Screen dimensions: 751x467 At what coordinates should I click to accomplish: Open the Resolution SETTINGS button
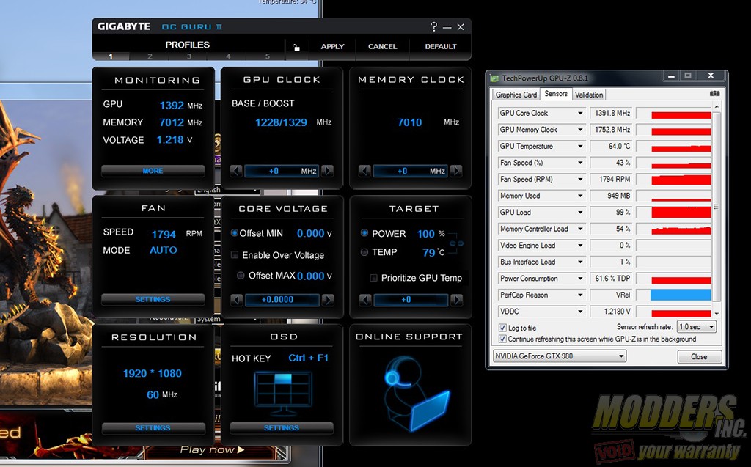click(x=153, y=427)
